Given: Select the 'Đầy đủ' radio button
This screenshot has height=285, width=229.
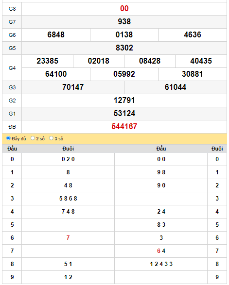Looking at the screenshot, I should tap(8, 138).
